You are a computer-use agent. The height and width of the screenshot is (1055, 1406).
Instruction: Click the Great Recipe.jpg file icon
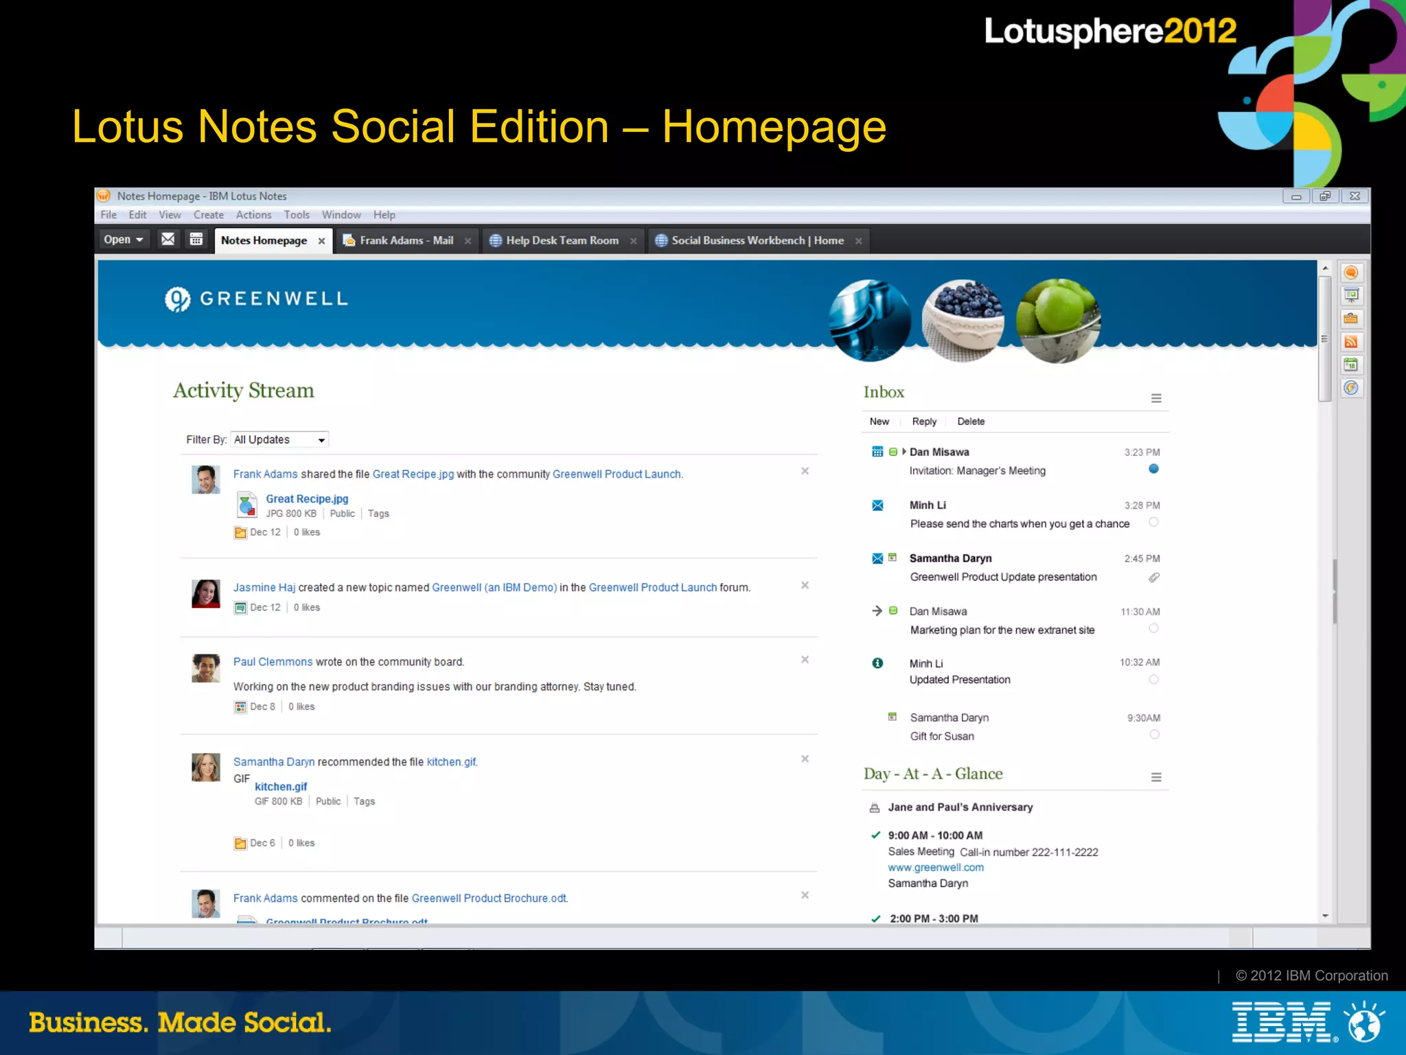click(246, 505)
